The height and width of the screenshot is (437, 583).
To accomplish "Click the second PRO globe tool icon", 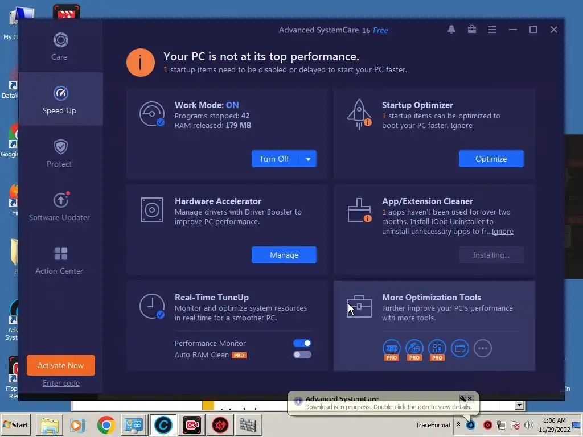I will click(414, 349).
